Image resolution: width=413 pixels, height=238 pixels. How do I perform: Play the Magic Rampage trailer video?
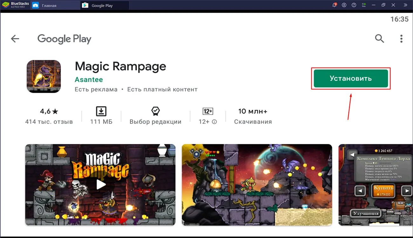[x=101, y=184]
